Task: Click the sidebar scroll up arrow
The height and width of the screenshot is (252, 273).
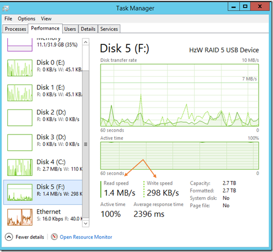Action: 85,42
